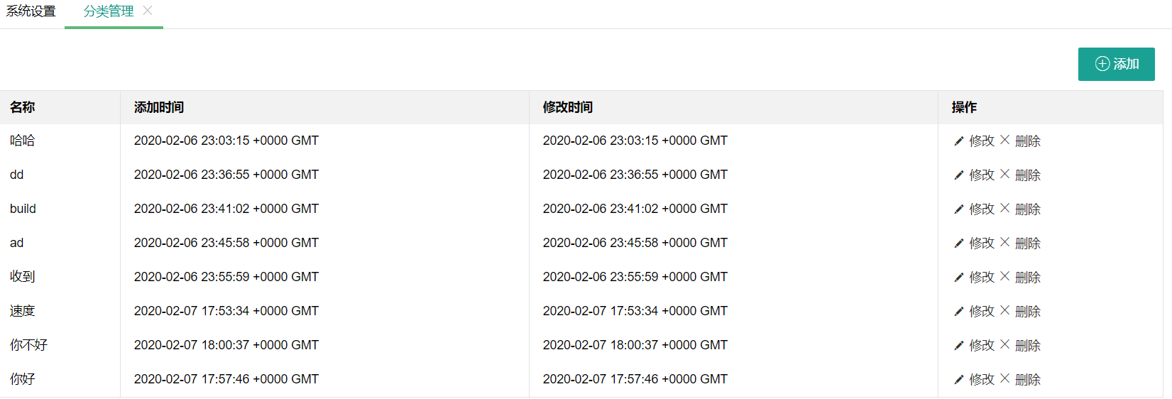Click the plus circle icon in 添加 button
This screenshot has height=399, width=1172.
1102,64
